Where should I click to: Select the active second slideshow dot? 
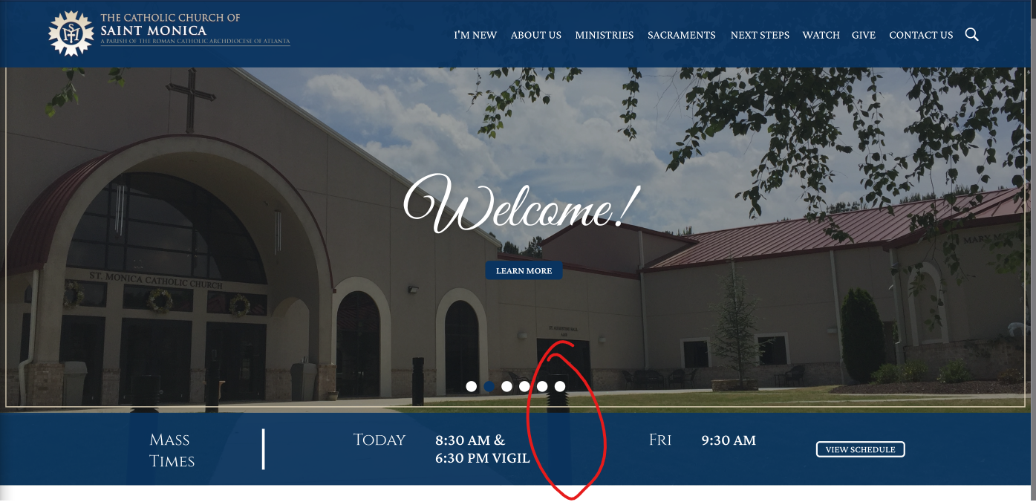(489, 386)
